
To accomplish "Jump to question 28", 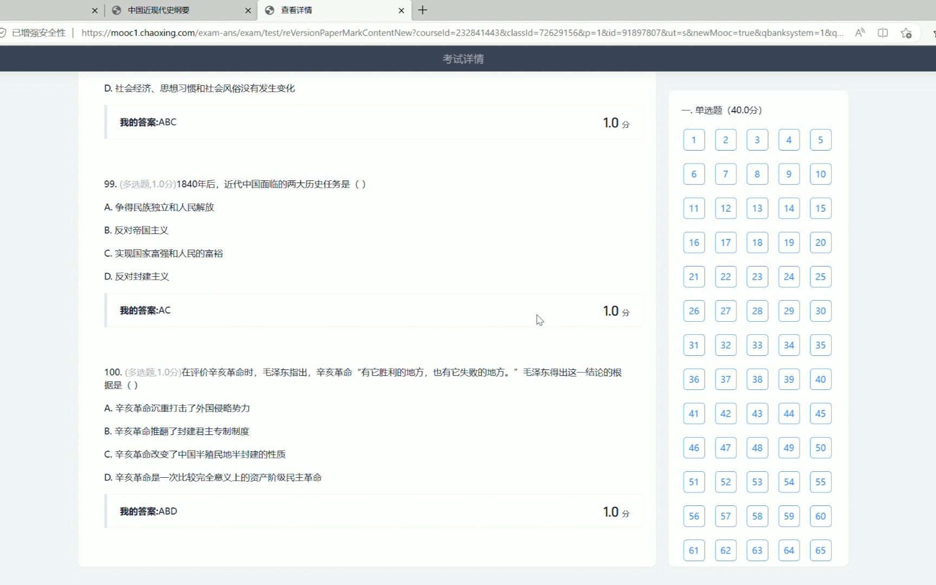I will (x=757, y=311).
